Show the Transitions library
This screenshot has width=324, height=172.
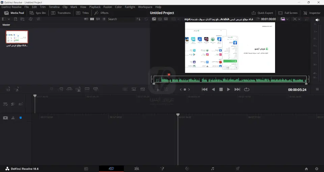[x=61, y=13]
